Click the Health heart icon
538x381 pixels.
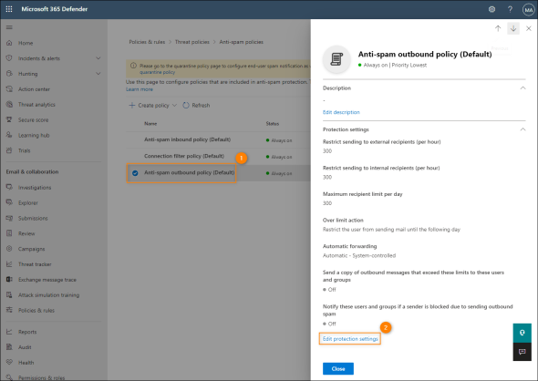(9, 362)
